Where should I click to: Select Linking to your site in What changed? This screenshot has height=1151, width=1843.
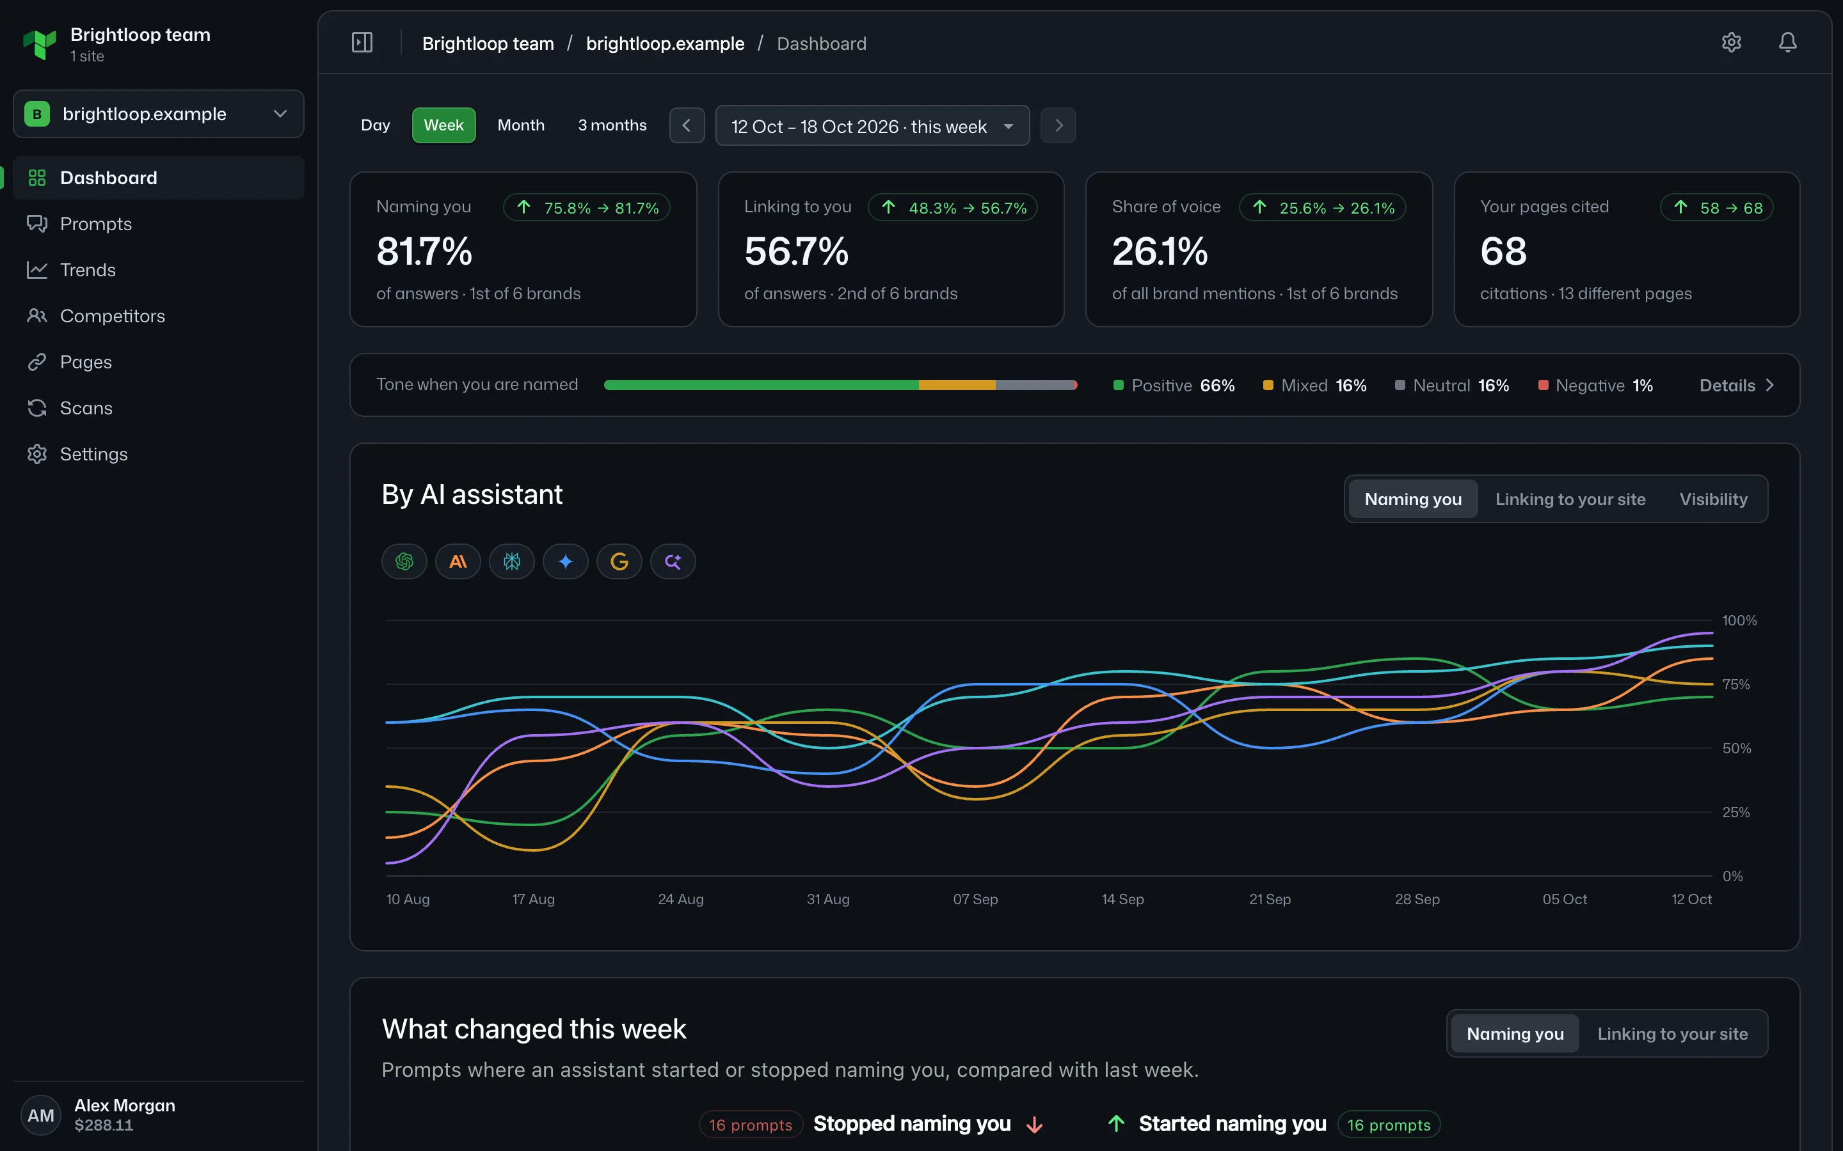[1672, 1034]
